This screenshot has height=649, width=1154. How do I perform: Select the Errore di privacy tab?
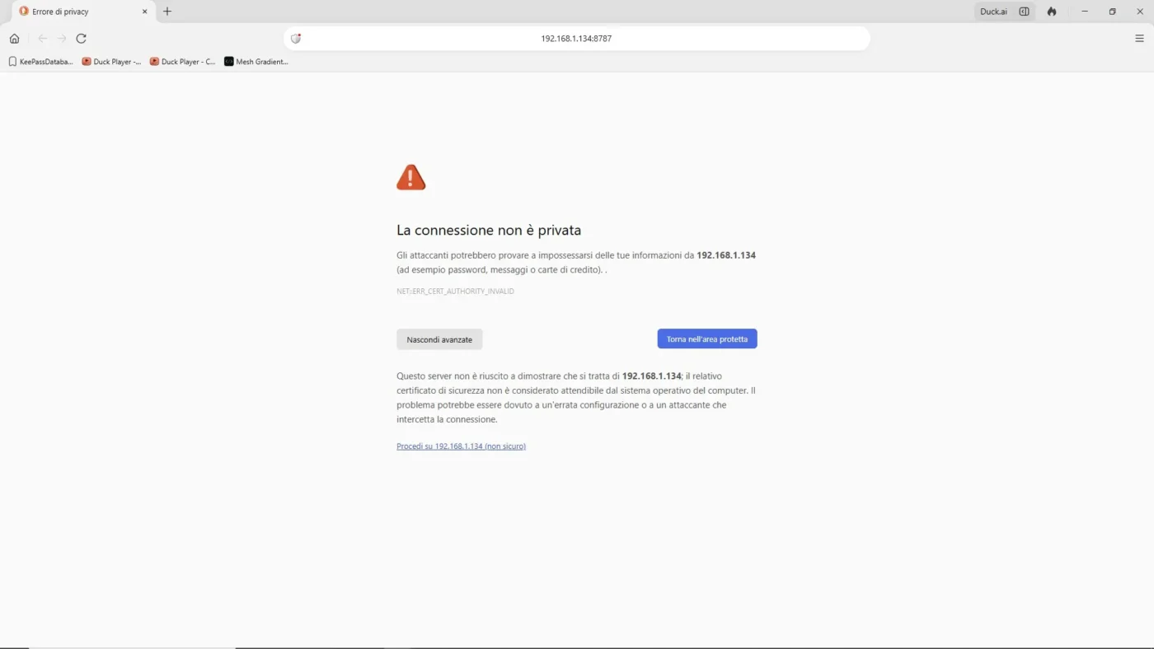(82, 12)
